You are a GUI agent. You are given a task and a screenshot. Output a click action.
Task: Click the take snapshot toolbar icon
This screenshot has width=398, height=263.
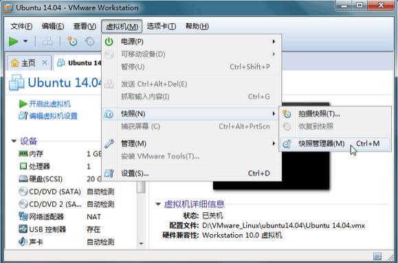click(x=72, y=41)
